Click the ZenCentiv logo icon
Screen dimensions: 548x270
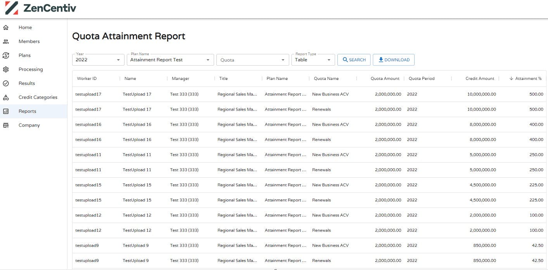point(11,8)
